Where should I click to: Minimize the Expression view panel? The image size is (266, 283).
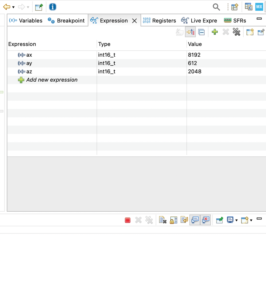tap(259, 19)
